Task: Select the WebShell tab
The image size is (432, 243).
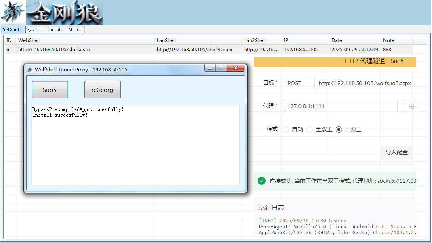Action: tap(12, 29)
